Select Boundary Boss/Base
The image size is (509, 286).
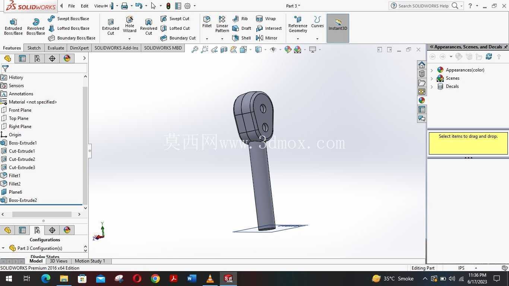tap(72, 38)
